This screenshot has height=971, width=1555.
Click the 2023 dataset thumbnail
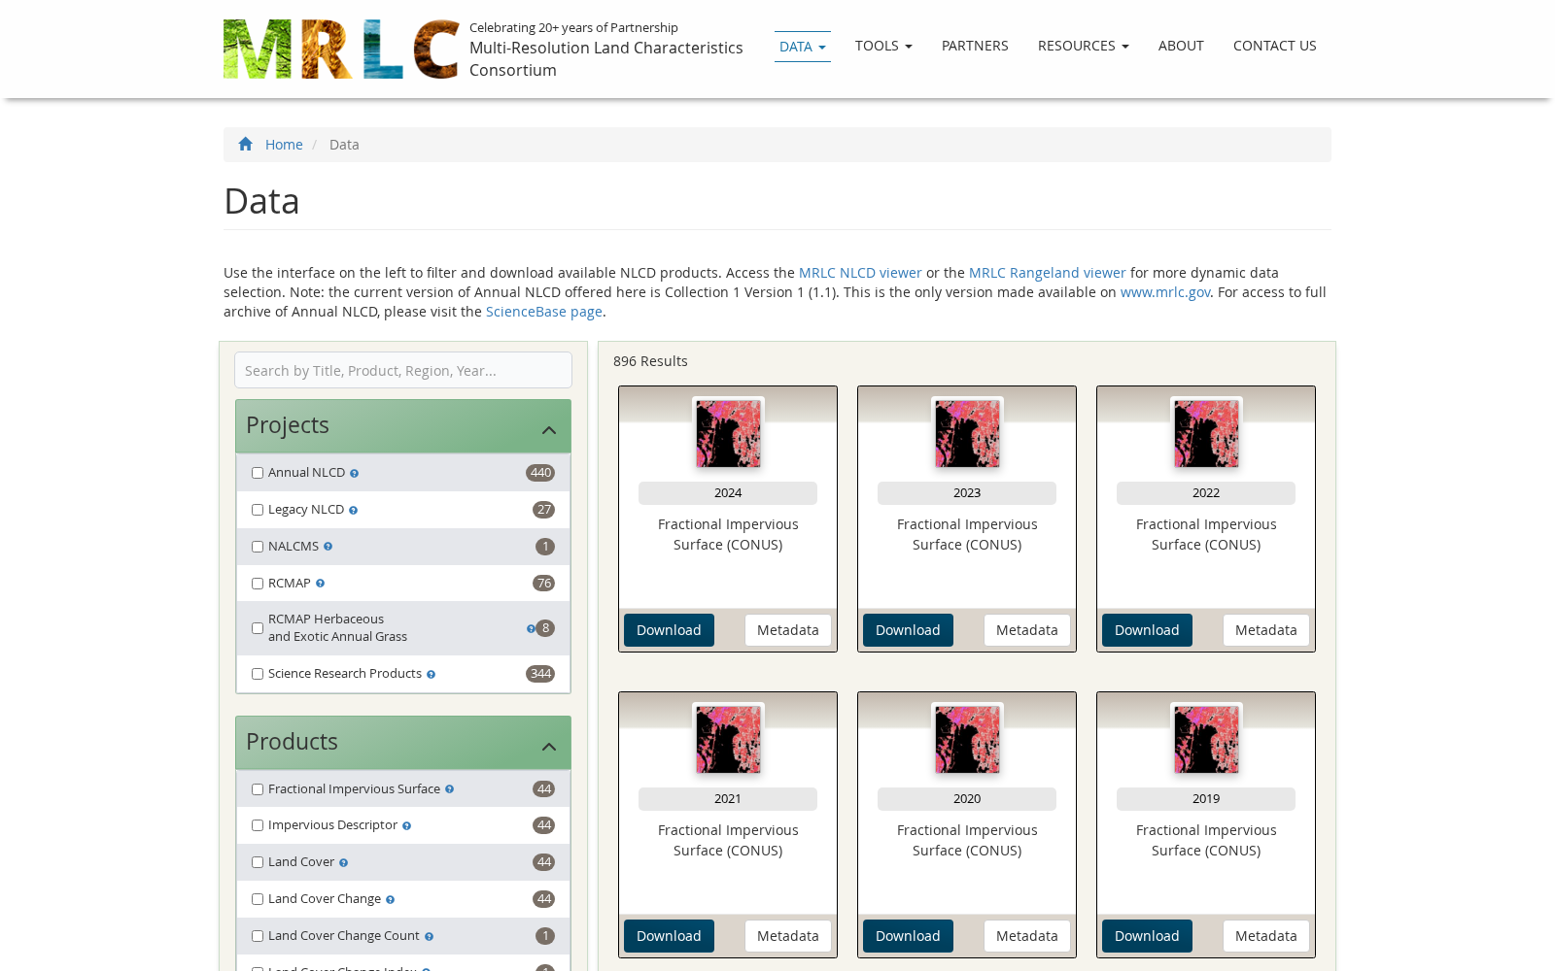click(x=967, y=434)
